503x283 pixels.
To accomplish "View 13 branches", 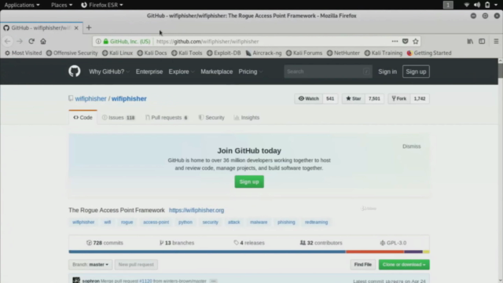I will 177,243.
